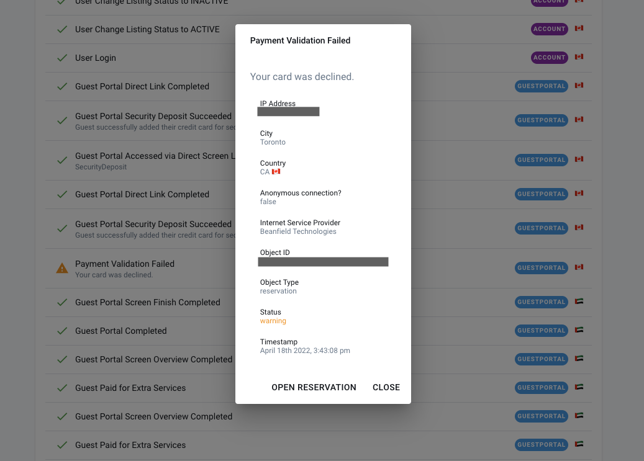Click the OPEN RESERVATION button
Screen dimensions: 644x461
coord(314,387)
